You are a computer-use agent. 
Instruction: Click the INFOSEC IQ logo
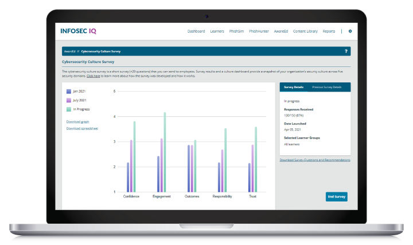pyautogui.click(x=81, y=31)
